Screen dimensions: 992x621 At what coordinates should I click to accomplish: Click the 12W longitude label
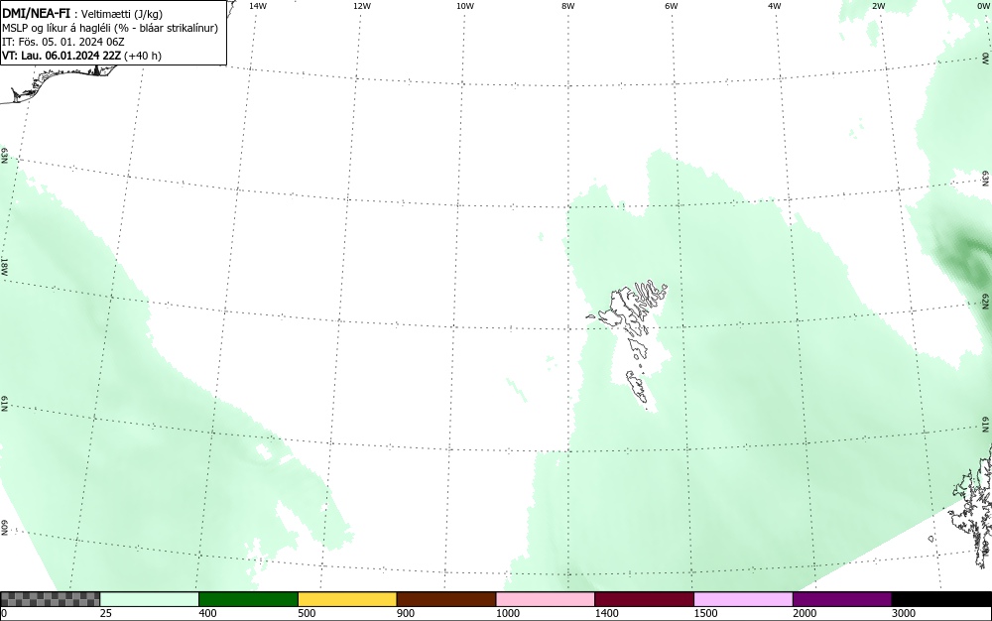(362, 6)
